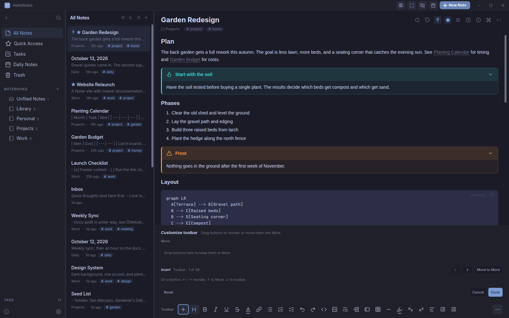Image resolution: width=509 pixels, height=318 pixels.
Task: Select the Insert plus toolbar button
Action: 183,309
